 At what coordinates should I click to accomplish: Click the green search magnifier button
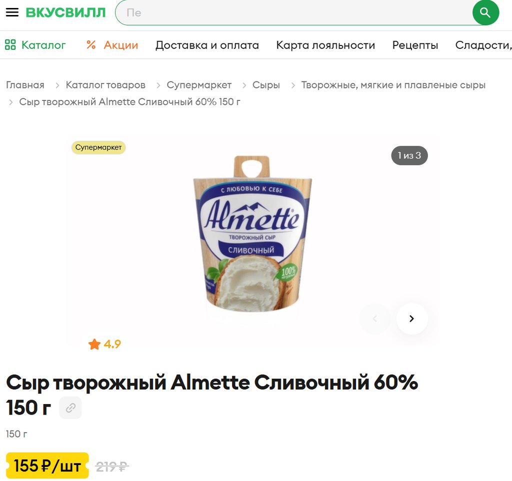tap(485, 12)
